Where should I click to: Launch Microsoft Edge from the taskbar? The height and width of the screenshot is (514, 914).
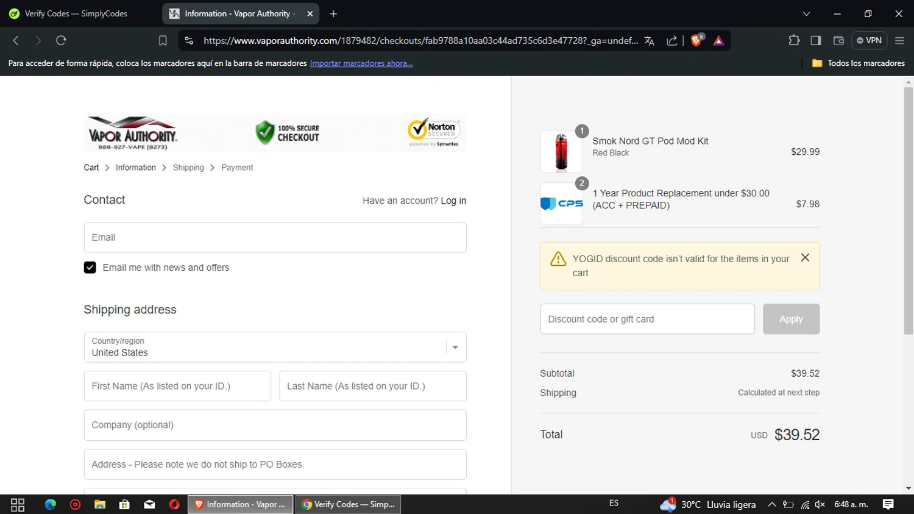[51, 504]
